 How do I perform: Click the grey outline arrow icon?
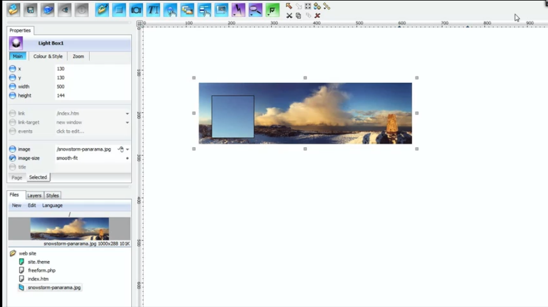click(x=298, y=6)
